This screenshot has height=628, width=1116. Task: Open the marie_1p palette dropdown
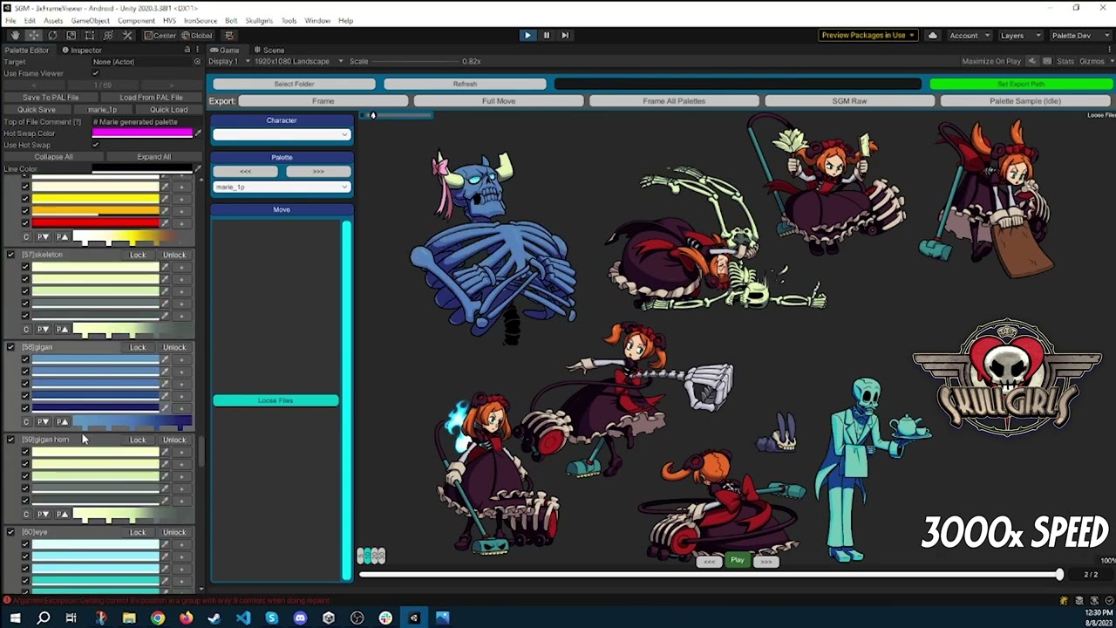[x=282, y=188]
